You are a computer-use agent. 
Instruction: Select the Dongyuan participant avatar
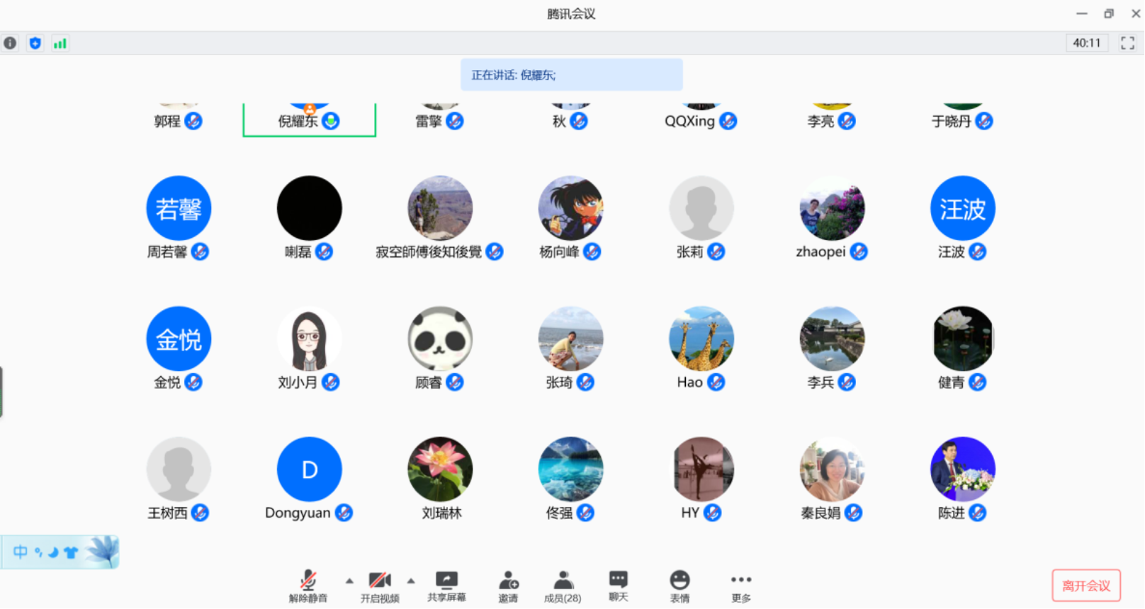click(309, 469)
